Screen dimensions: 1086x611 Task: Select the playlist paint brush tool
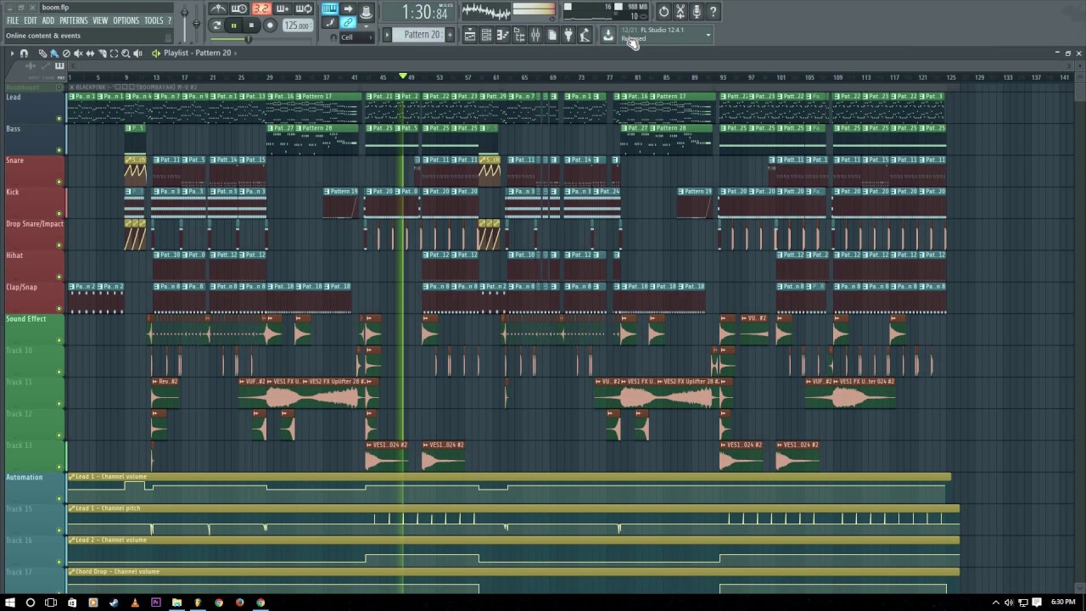(54, 53)
